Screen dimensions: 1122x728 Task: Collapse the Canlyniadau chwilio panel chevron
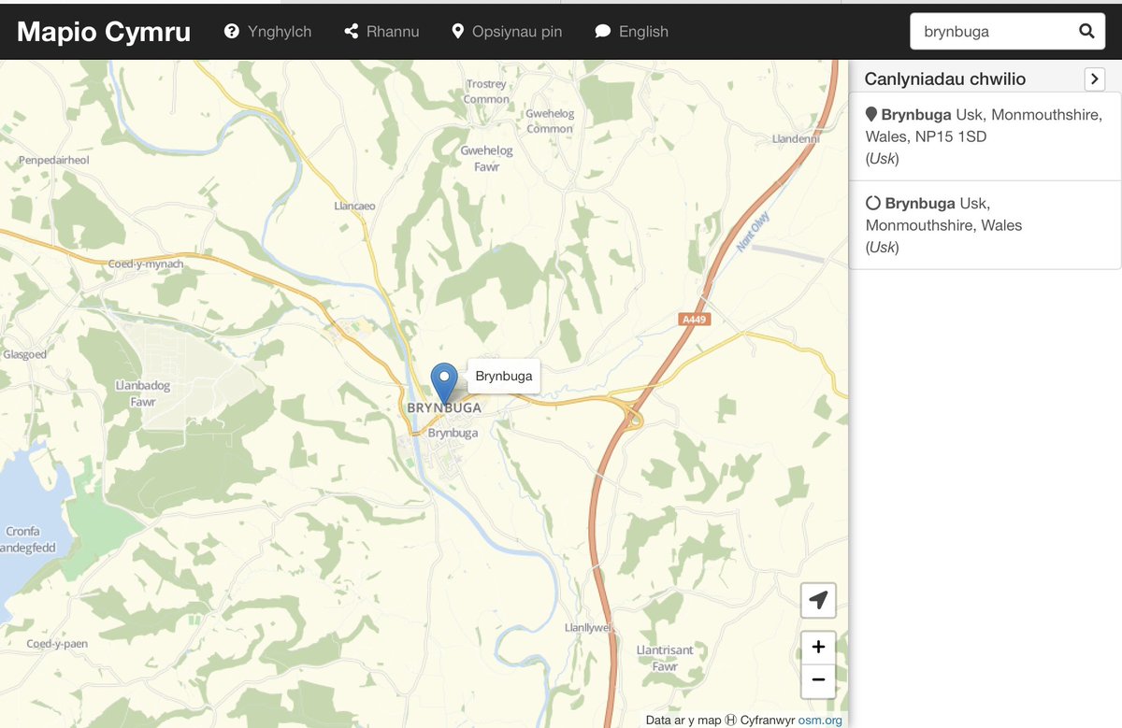(x=1094, y=79)
